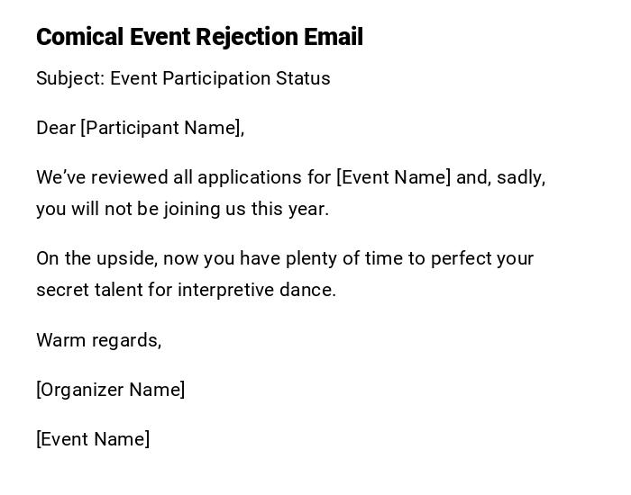Select the '[Participant Name]' placeholder
Image resolution: width=631 pixels, height=495 pixels.
pyautogui.click(x=162, y=128)
